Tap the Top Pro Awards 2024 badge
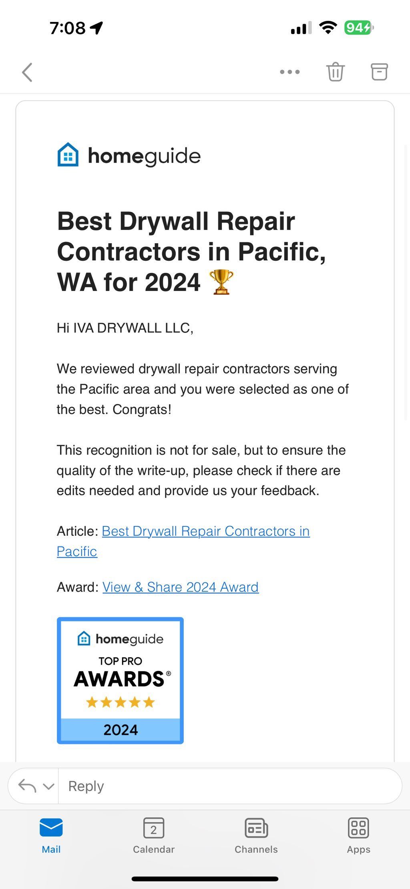 click(x=120, y=681)
